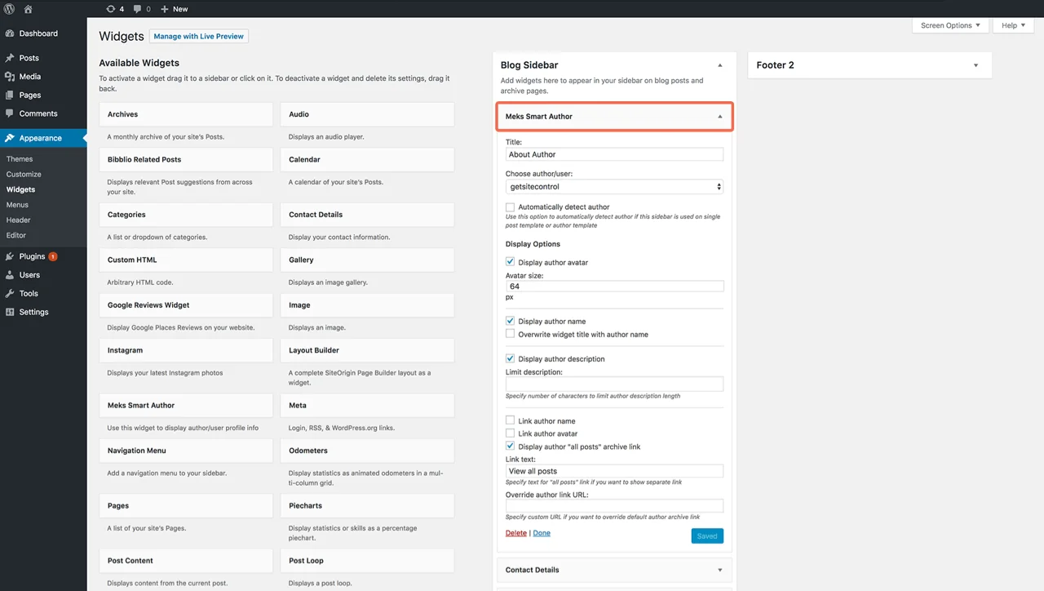Select the Navigation Menu widget
The height and width of the screenshot is (591, 1044).
coord(186,451)
